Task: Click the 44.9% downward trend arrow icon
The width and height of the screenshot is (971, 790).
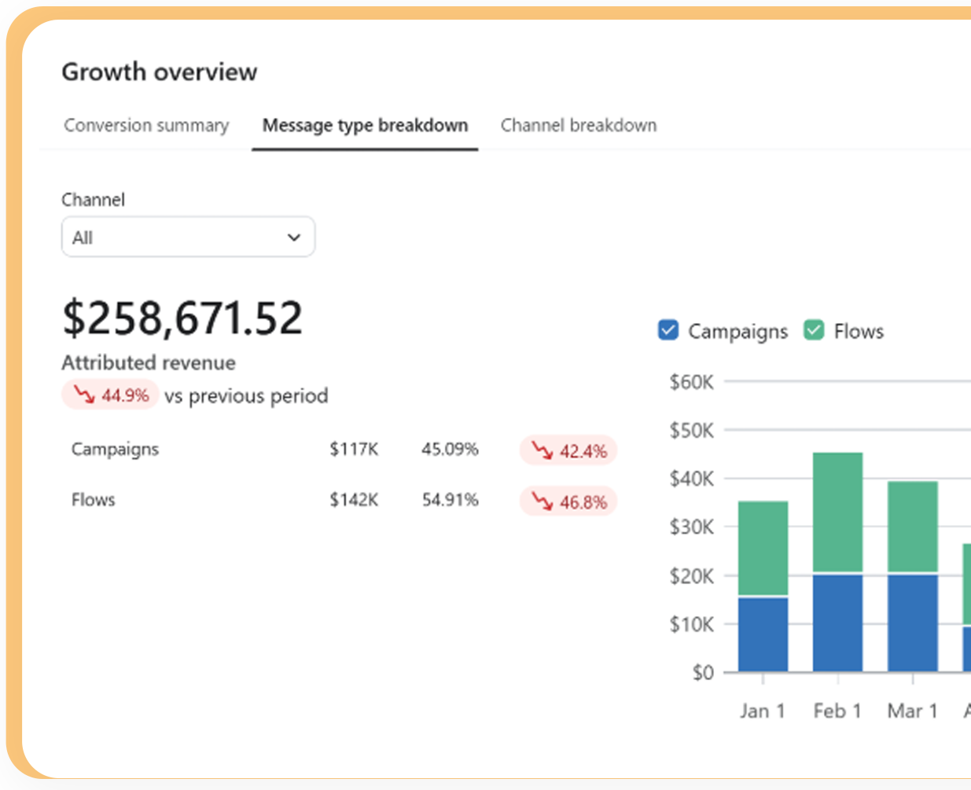Action: tap(83, 395)
